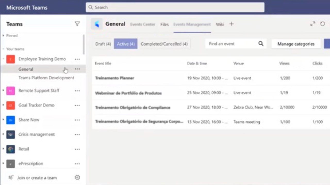Open event Webminar de Portfólio de Produtos
The height and width of the screenshot is (185, 330).
128,93
